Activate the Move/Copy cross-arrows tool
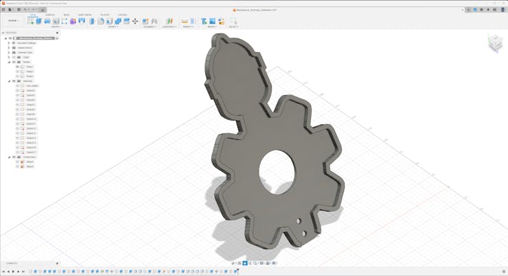The width and height of the screenshot is (508, 276). click(x=135, y=21)
